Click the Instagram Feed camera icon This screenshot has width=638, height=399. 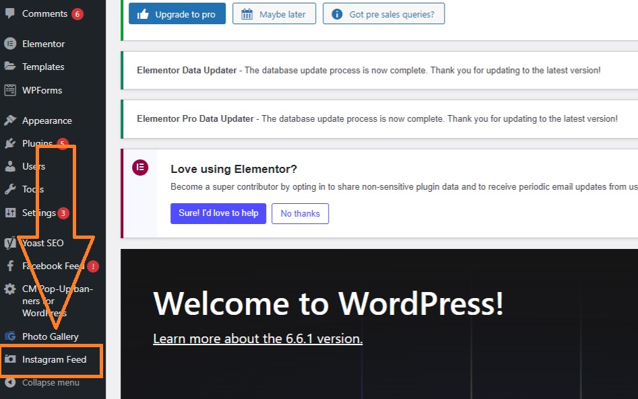9,359
